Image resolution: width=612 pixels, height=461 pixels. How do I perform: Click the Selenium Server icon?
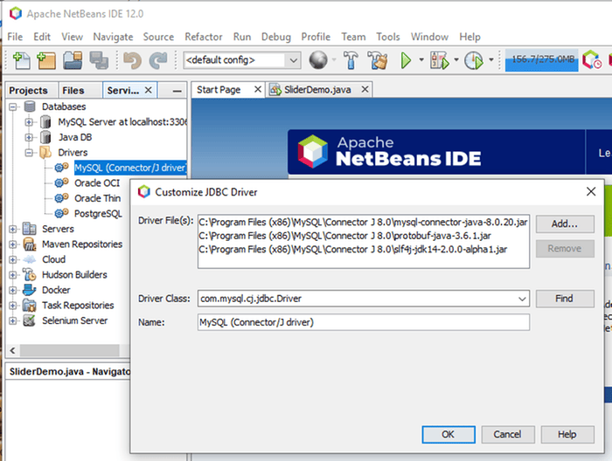[29, 320]
